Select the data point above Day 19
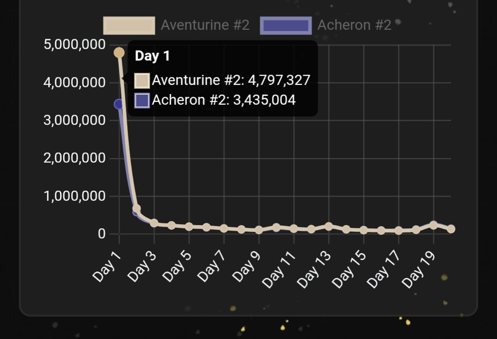Image resolution: width=497 pixels, height=339 pixels. coord(433,226)
